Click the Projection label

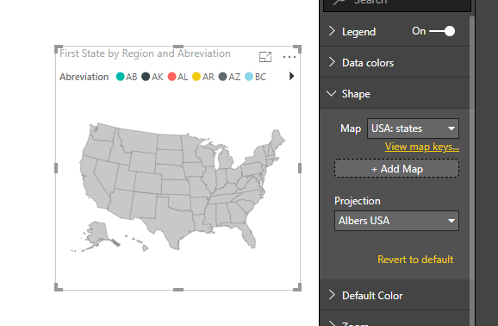[x=358, y=201]
